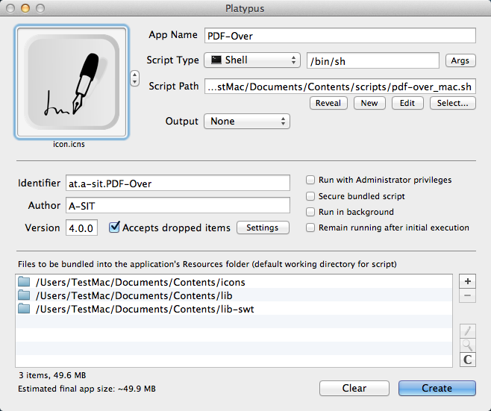Click the pencil edit icon beside file list
This screenshot has width=491, height=411.
point(467,330)
